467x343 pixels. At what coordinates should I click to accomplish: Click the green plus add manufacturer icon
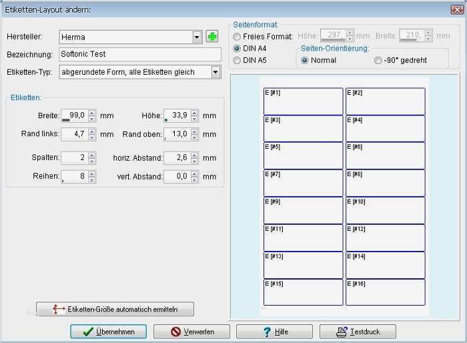[211, 37]
